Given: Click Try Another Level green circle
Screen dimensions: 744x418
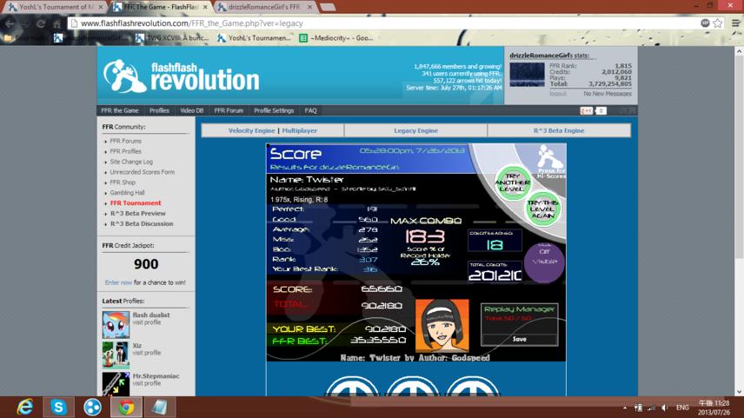Looking at the screenshot, I should click(512, 182).
